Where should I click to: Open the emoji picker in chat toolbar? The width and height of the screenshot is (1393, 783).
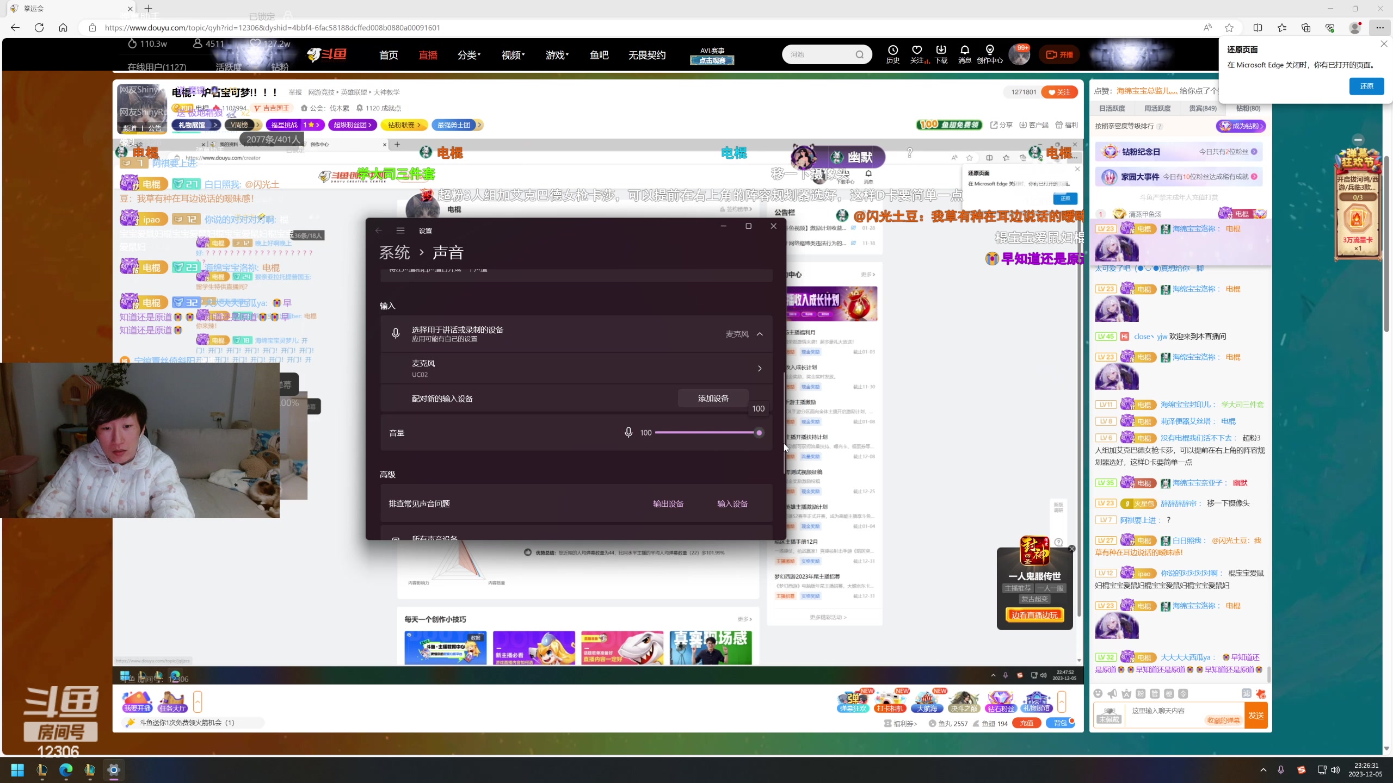[x=1098, y=693]
